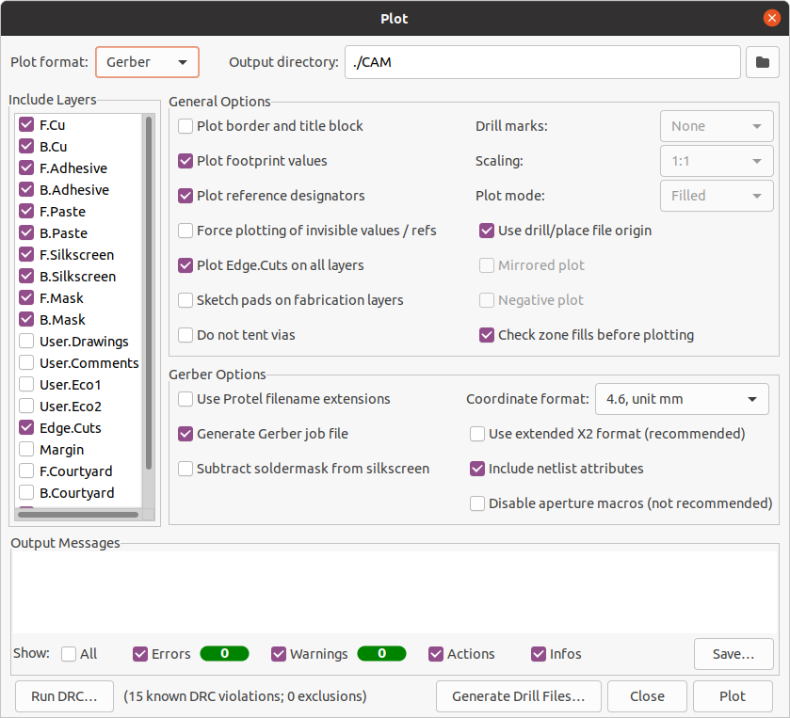Disable Check zone fills before plotting
The width and height of the screenshot is (790, 718).
[x=488, y=335]
